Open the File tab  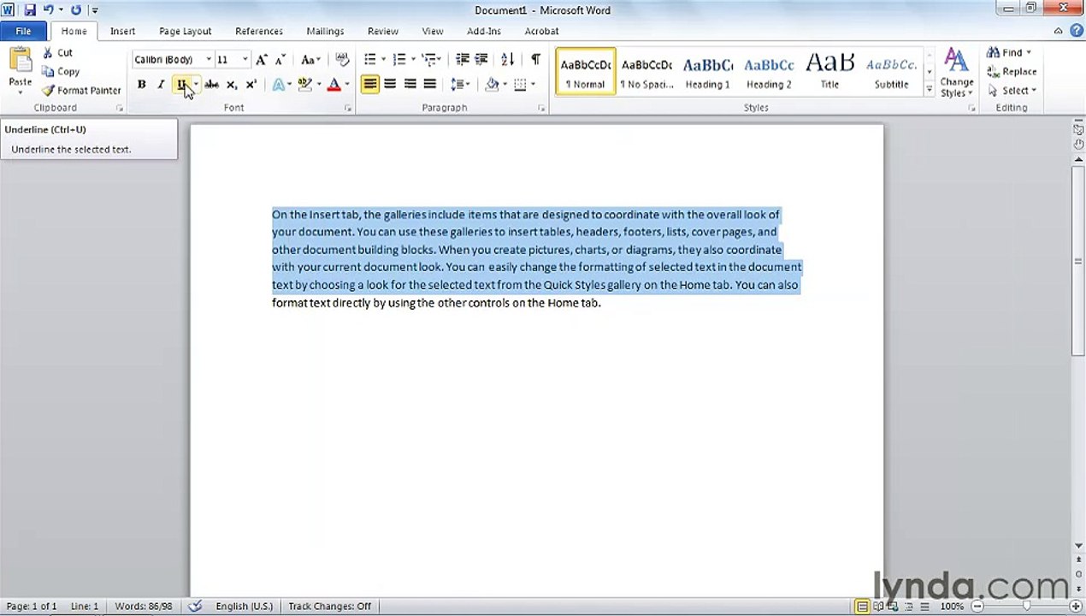point(24,32)
